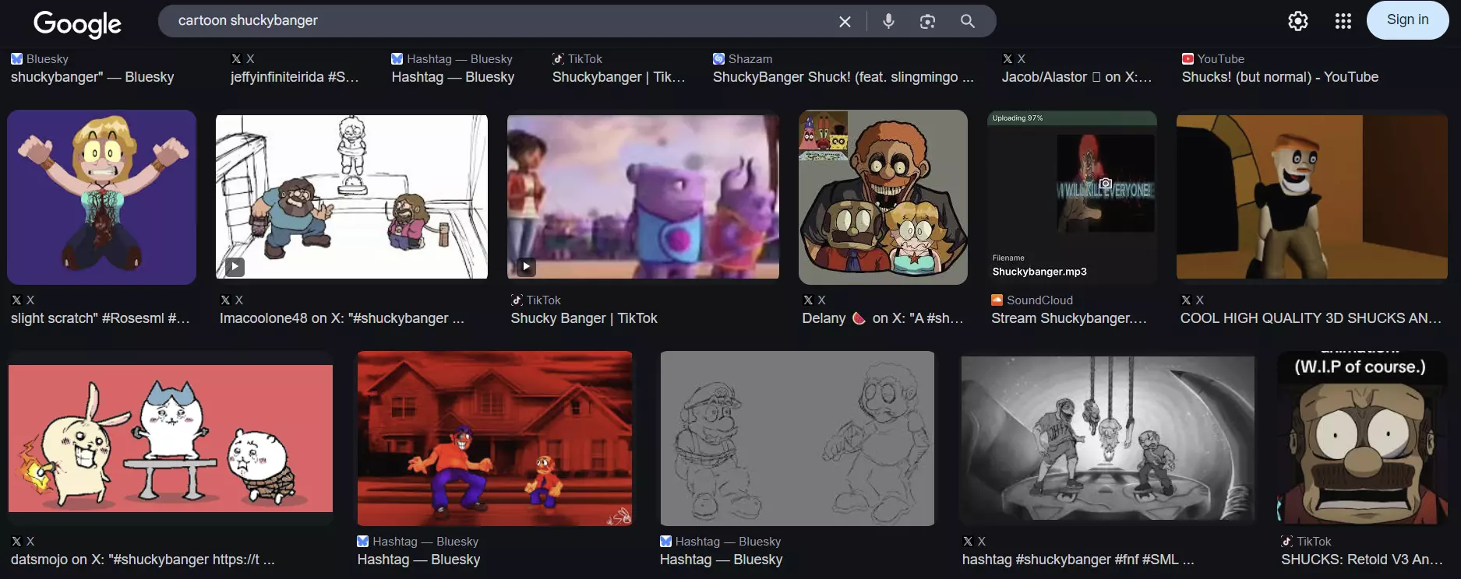1461x579 pixels.
Task: Open 'Shuckybanger | Tik…' TikTok result
Action: (619, 77)
